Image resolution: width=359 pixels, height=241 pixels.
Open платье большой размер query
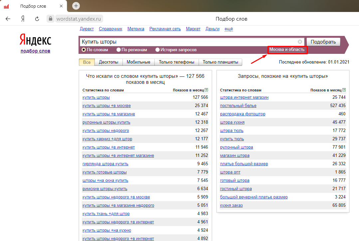click(x=244, y=164)
